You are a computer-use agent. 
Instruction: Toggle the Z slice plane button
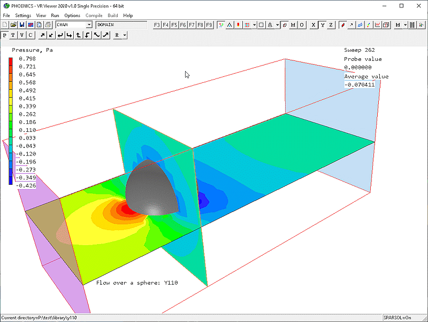(x=331, y=25)
